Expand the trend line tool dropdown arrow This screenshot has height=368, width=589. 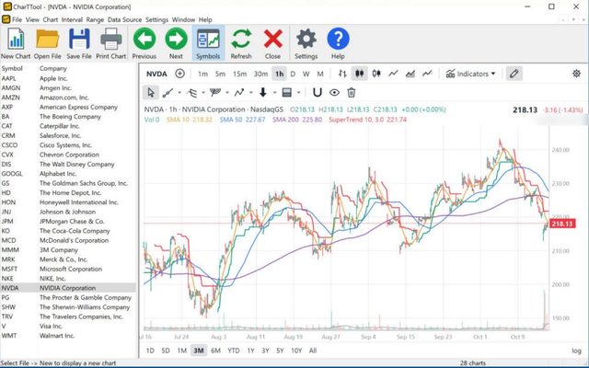click(179, 92)
